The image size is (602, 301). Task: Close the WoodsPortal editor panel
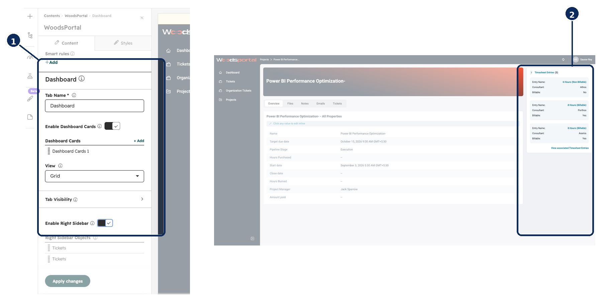(x=142, y=18)
